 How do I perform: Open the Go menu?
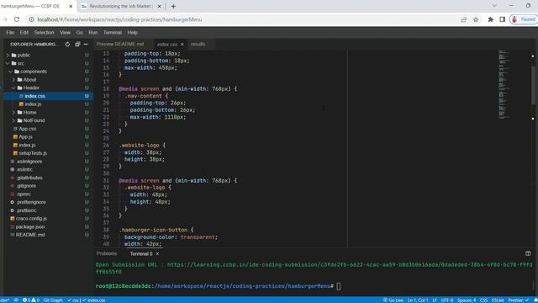pos(80,33)
